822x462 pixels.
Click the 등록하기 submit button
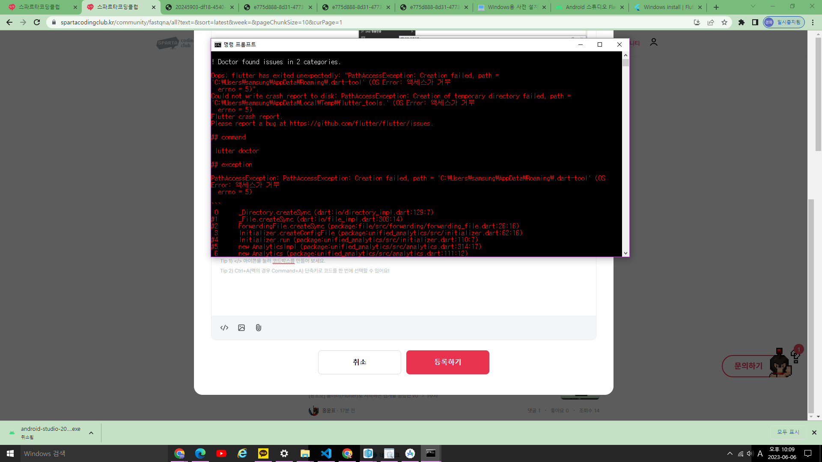click(448, 362)
